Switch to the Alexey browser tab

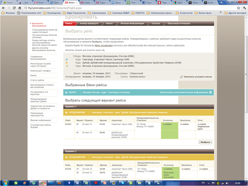[x=195, y=3]
